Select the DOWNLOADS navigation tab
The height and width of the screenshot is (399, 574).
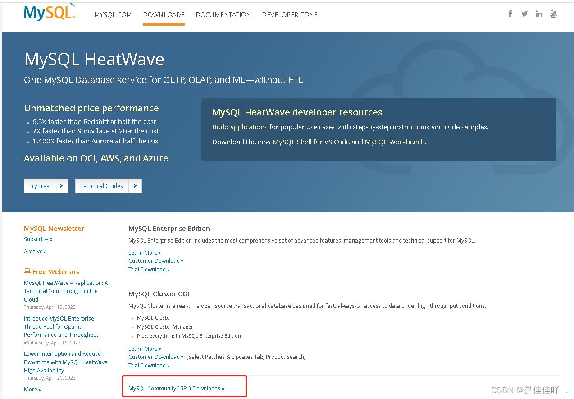tap(164, 15)
